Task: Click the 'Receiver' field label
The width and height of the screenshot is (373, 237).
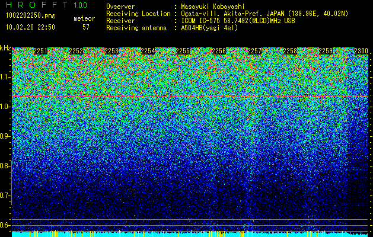Action: pyautogui.click(x=120, y=21)
